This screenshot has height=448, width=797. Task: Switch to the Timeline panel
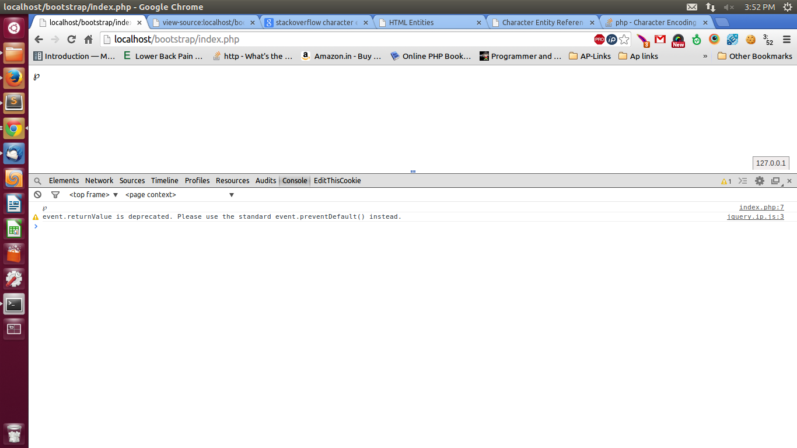coord(165,181)
